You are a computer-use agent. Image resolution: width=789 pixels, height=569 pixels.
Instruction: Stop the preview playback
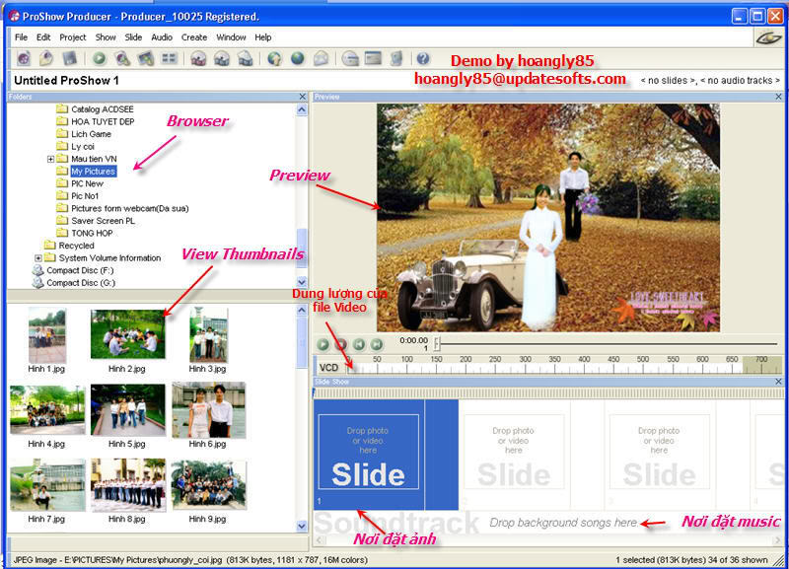pos(341,344)
